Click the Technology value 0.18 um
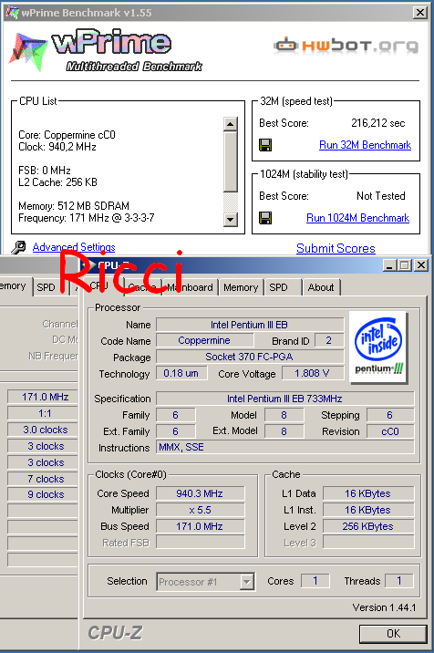The image size is (434, 653). tap(181, 373)
